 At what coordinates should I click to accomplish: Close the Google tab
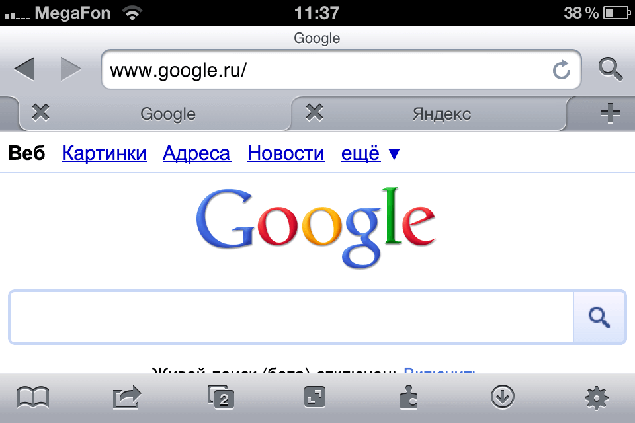coord(40,112)
